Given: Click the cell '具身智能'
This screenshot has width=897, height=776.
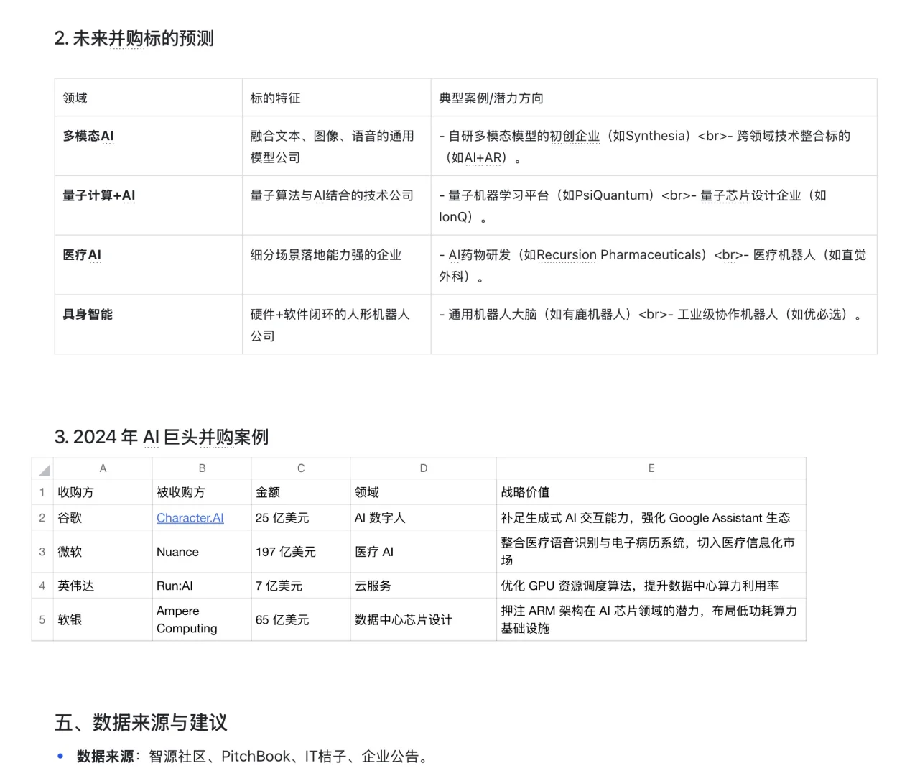Looking at the screenshot, I should 149,325.
